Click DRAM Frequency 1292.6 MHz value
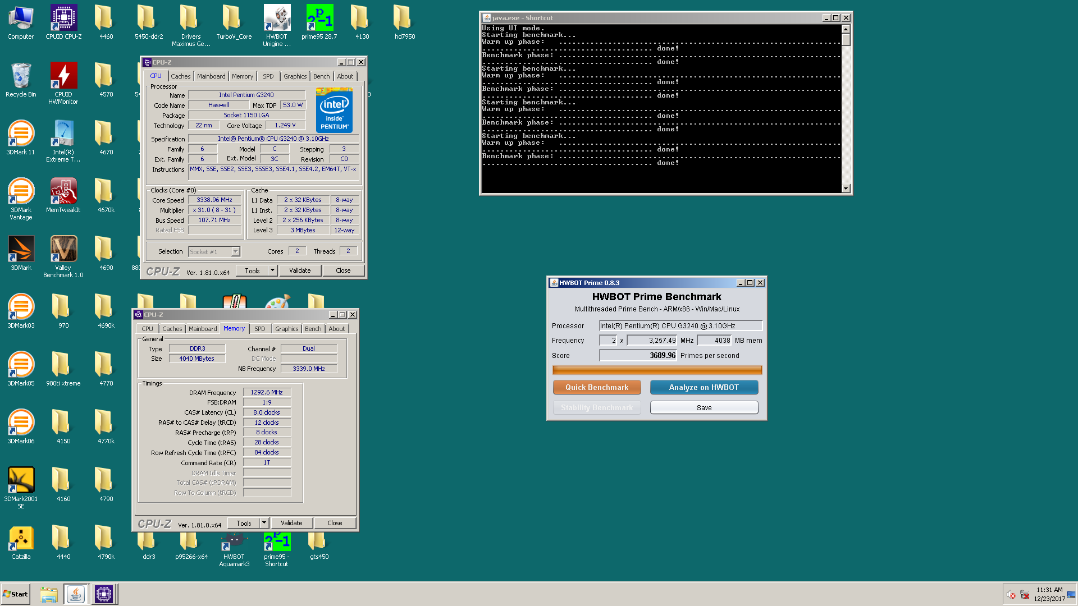This screenshot has height=606, width=1078. [x=267, y=392]
